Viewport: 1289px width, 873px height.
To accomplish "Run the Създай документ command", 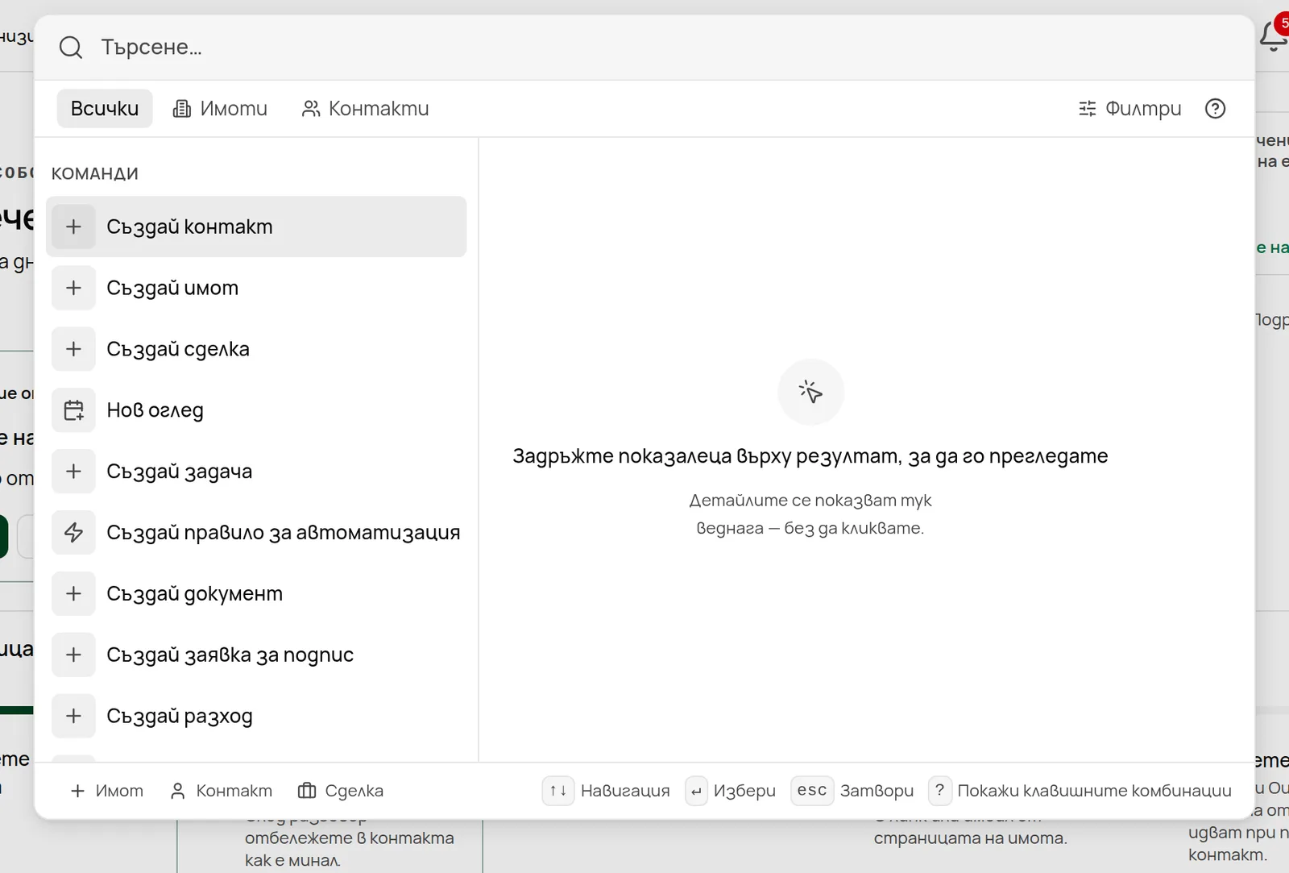I will click(256, 594).
